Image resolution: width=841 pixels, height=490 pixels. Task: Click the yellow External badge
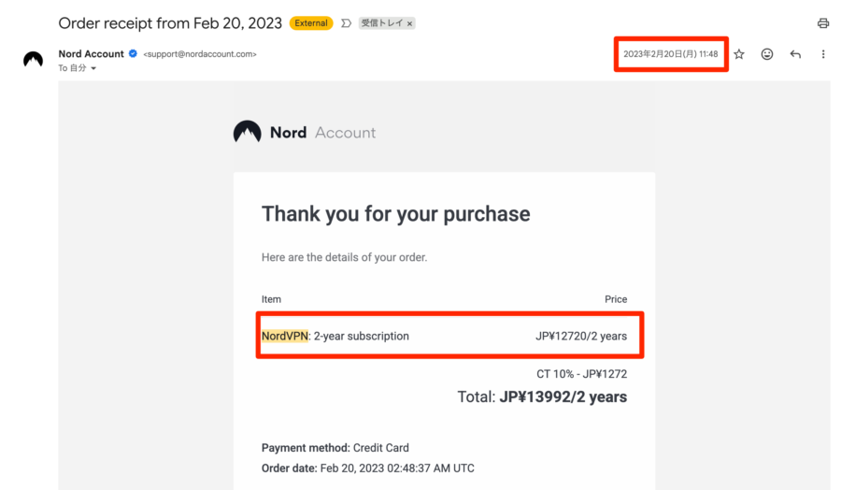coord(311,23)
